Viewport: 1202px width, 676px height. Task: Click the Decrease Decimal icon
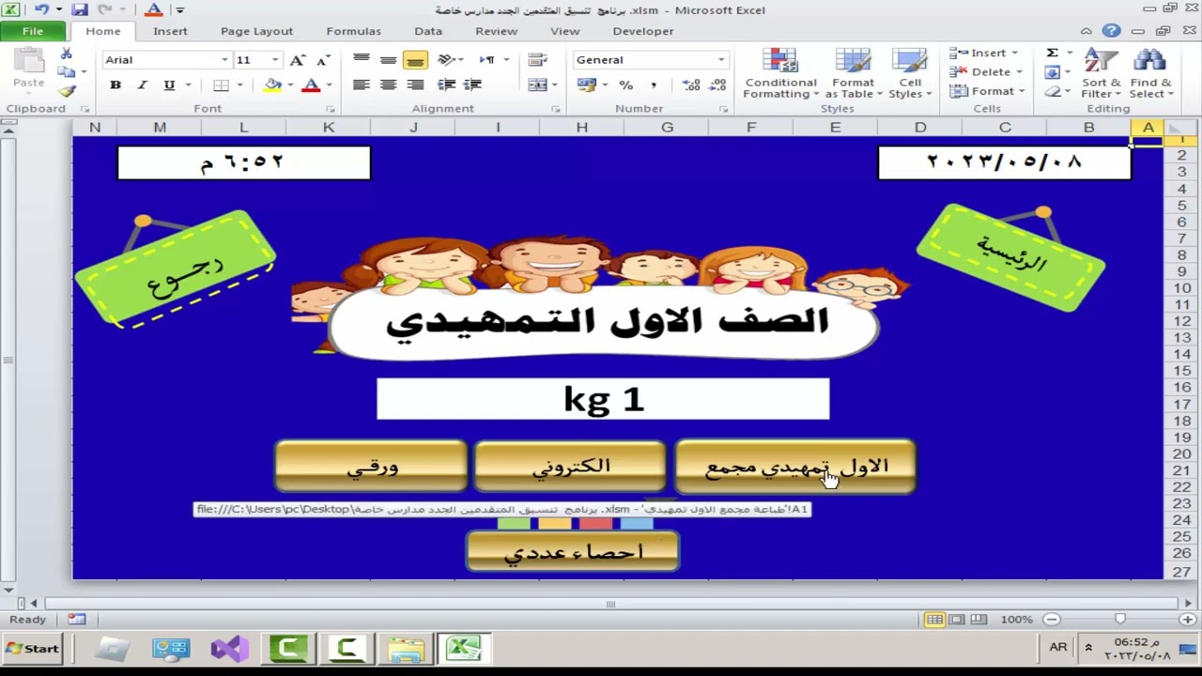[x=718, y=85]
